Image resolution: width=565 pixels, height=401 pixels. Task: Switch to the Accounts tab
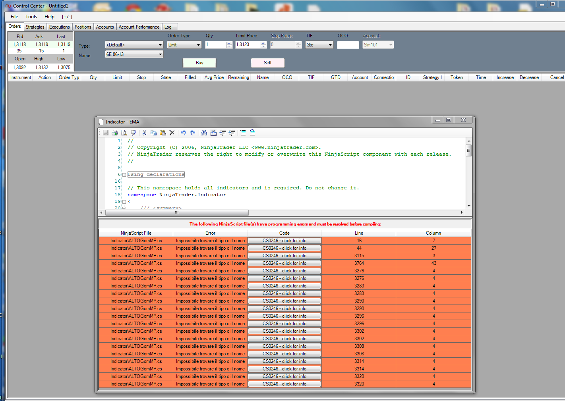tap(105, 27)
